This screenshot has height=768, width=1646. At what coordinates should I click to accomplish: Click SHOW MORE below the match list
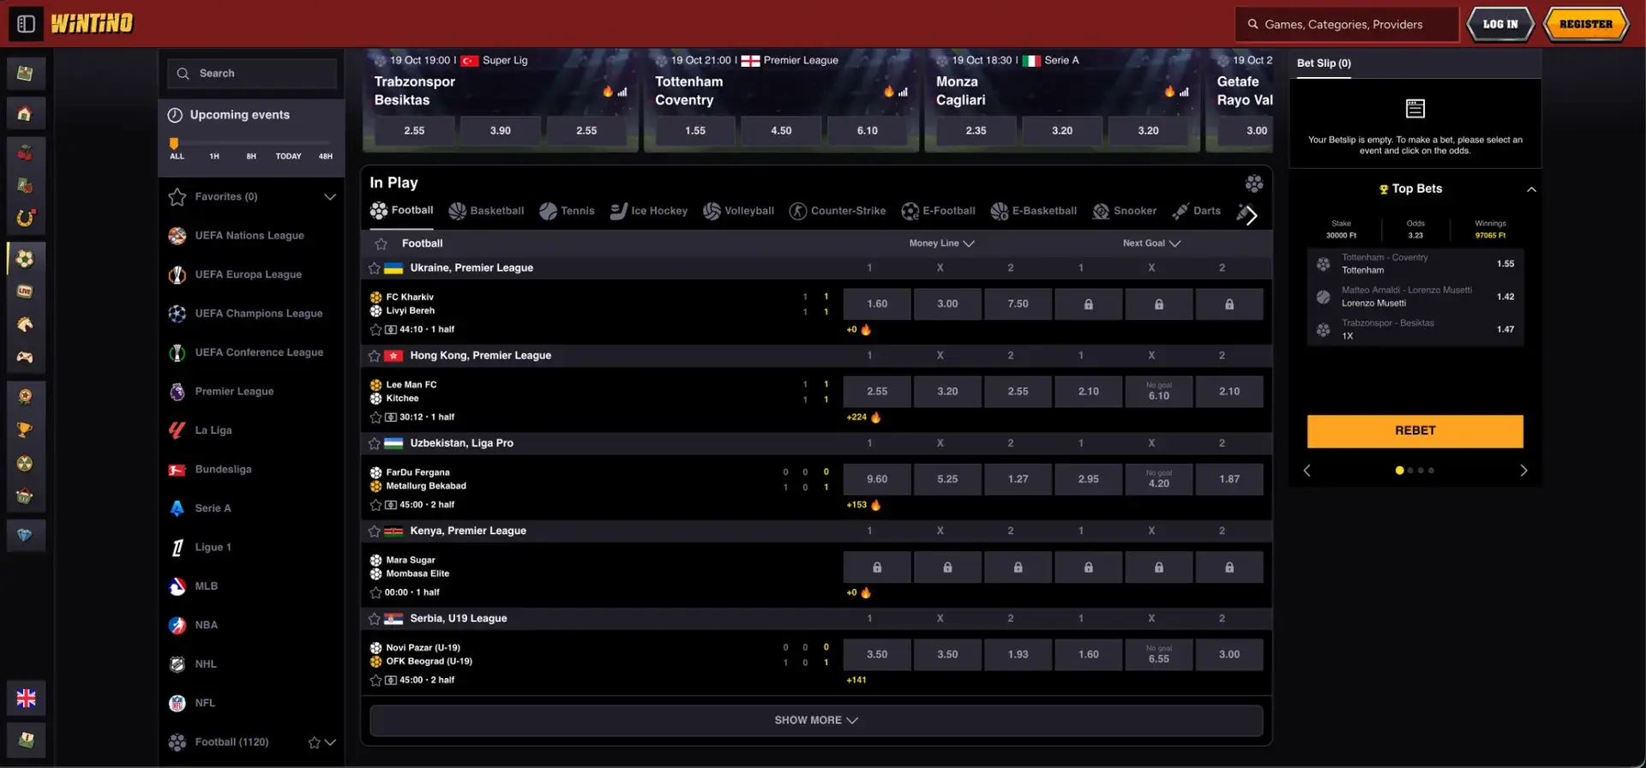click(816, 721)
